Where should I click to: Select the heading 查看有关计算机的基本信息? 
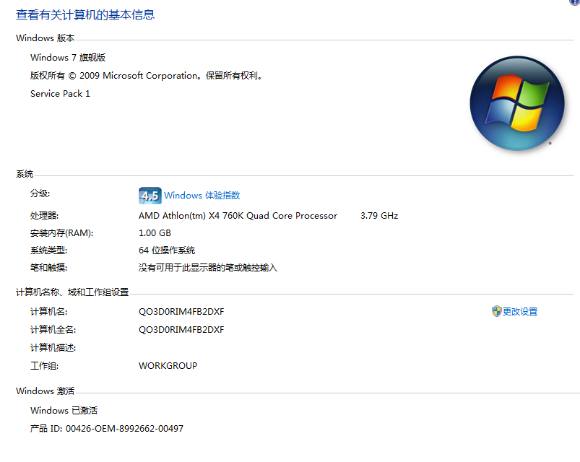coord(85,14)
